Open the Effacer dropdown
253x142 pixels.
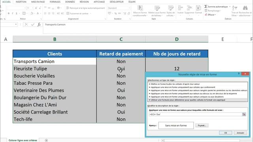(x=210, y=15)
